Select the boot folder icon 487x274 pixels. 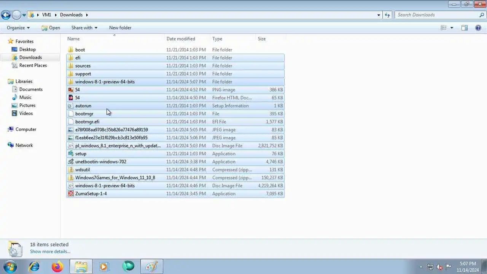tap(71, 50)
